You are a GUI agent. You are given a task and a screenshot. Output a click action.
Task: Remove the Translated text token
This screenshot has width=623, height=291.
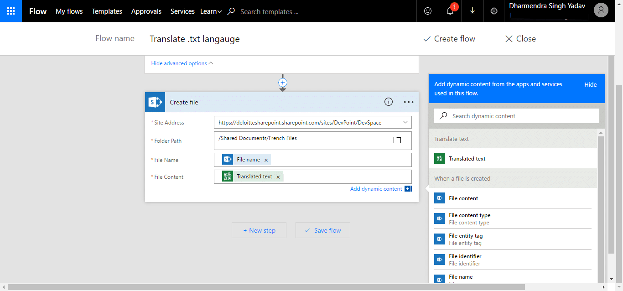coord(278,177)
